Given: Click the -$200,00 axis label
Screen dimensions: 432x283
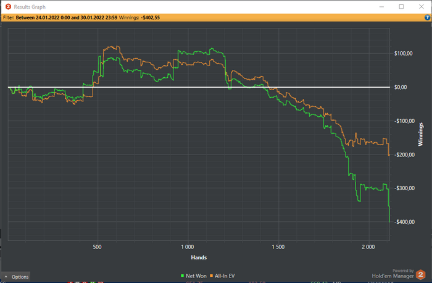Looking at the screenshot, I should [404, 154].
